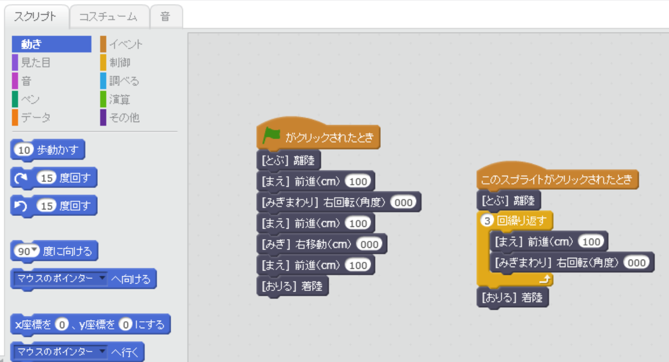
Task: Click the このスプライトがクリックされたとき hat block
Action: pyautogui.click(x=557, y=175)
